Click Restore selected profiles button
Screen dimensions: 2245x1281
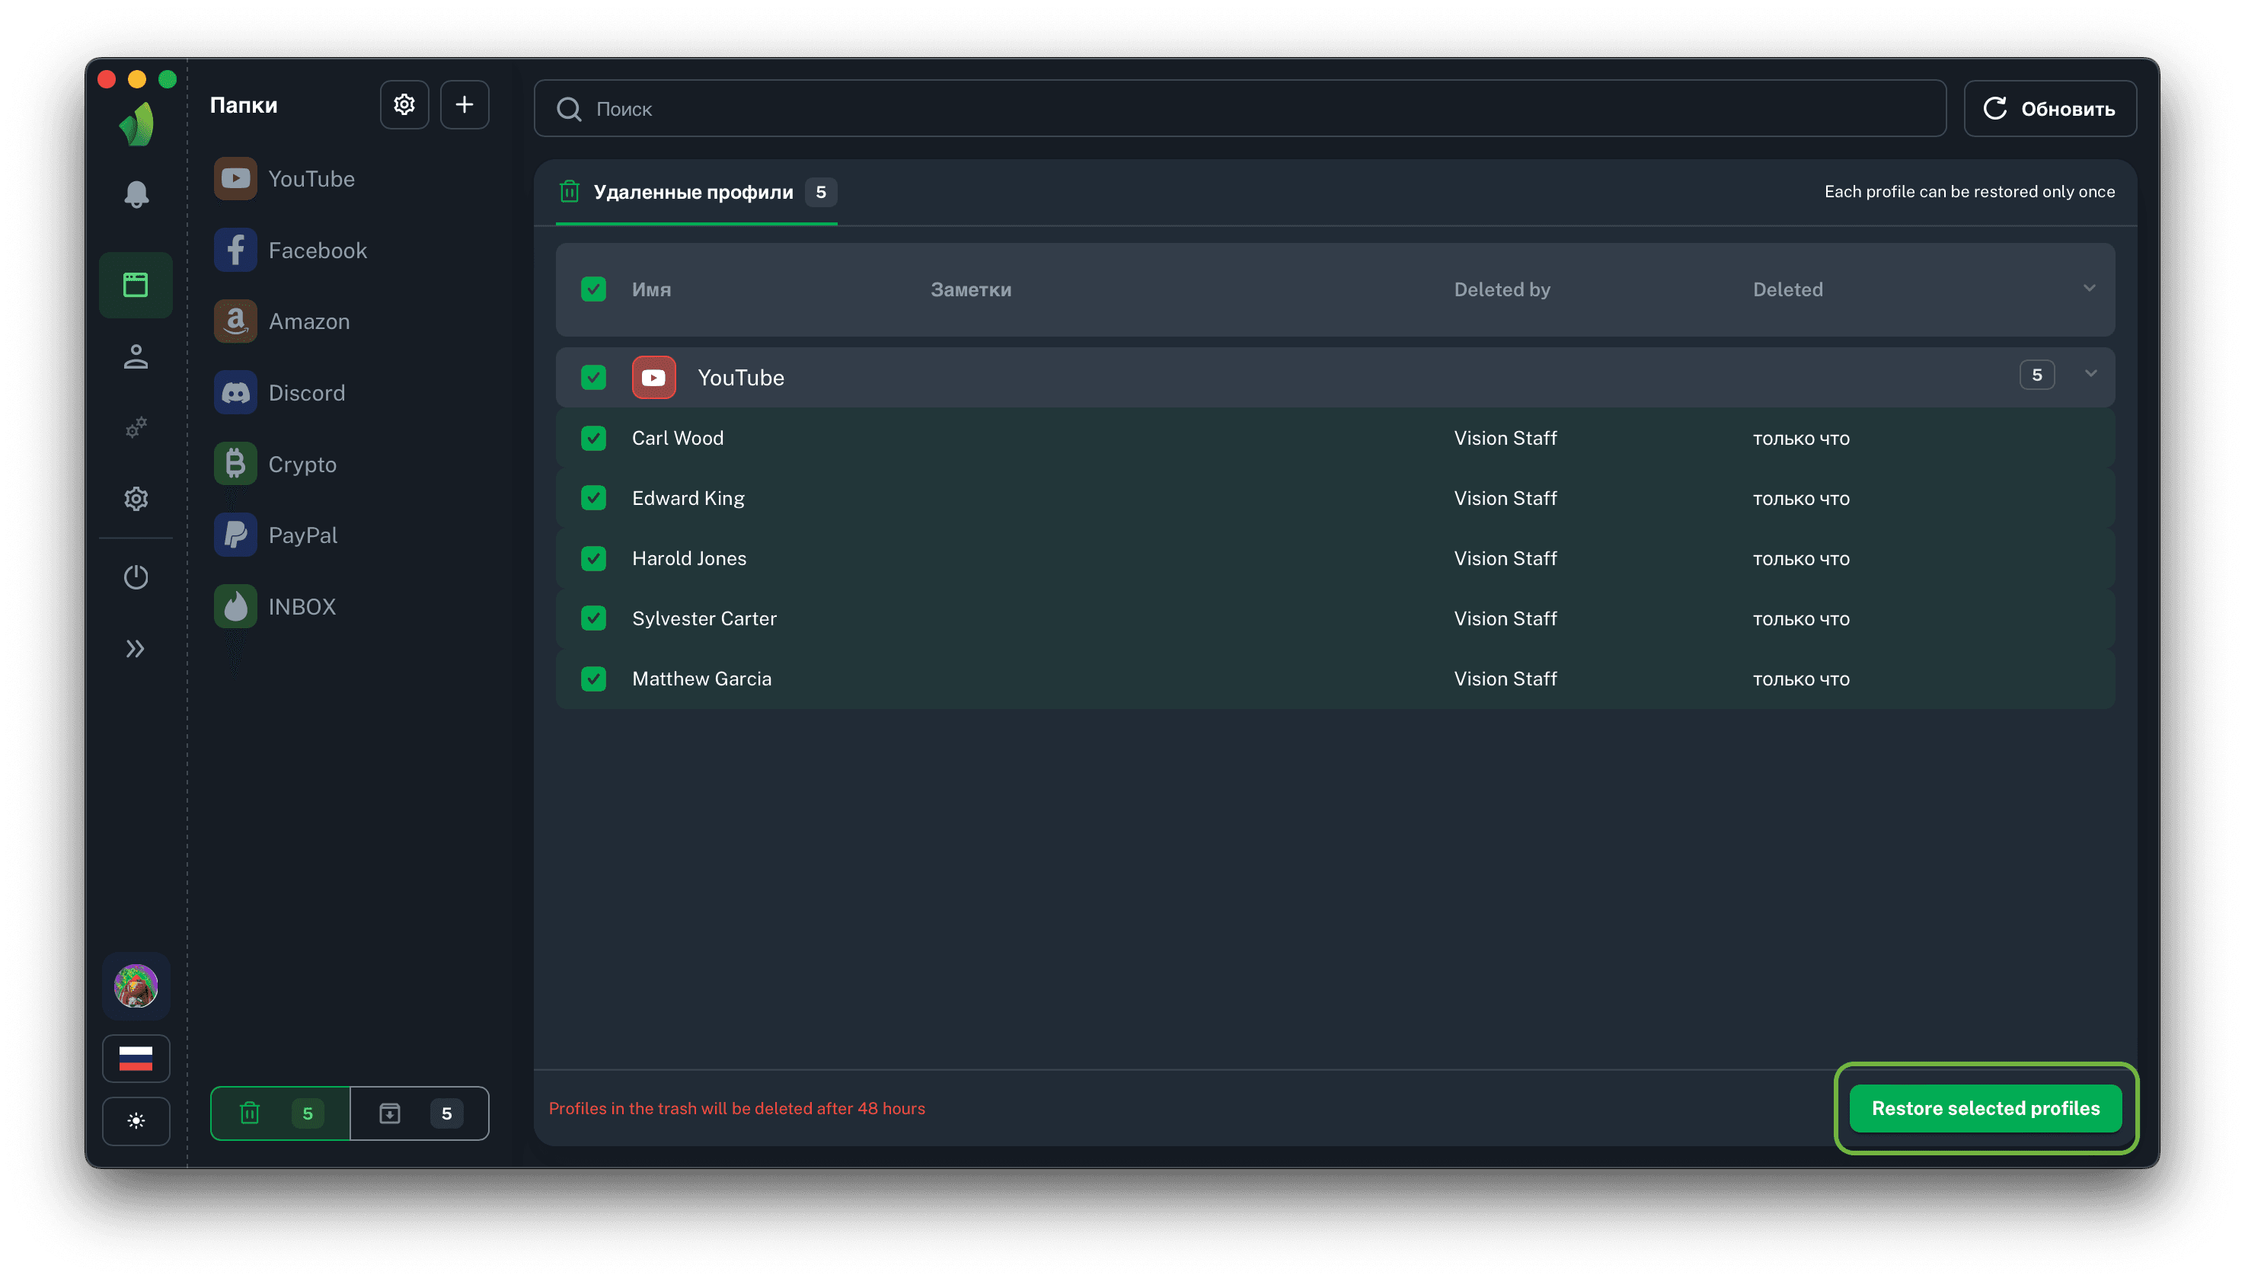tap(1985, 1107)
